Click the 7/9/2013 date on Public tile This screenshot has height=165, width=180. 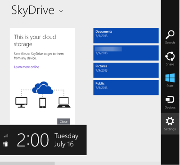(102, 88)
